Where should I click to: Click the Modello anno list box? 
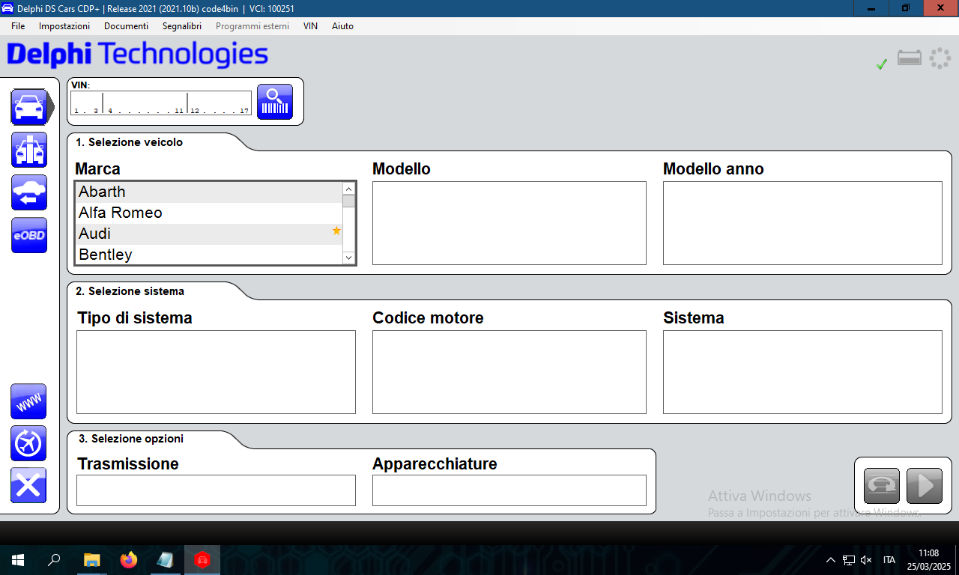click(x=802, y=223)
